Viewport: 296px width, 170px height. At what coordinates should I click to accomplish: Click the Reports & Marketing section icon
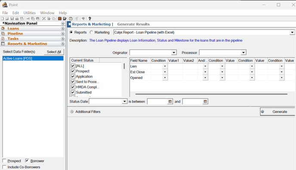click(3, 43)
